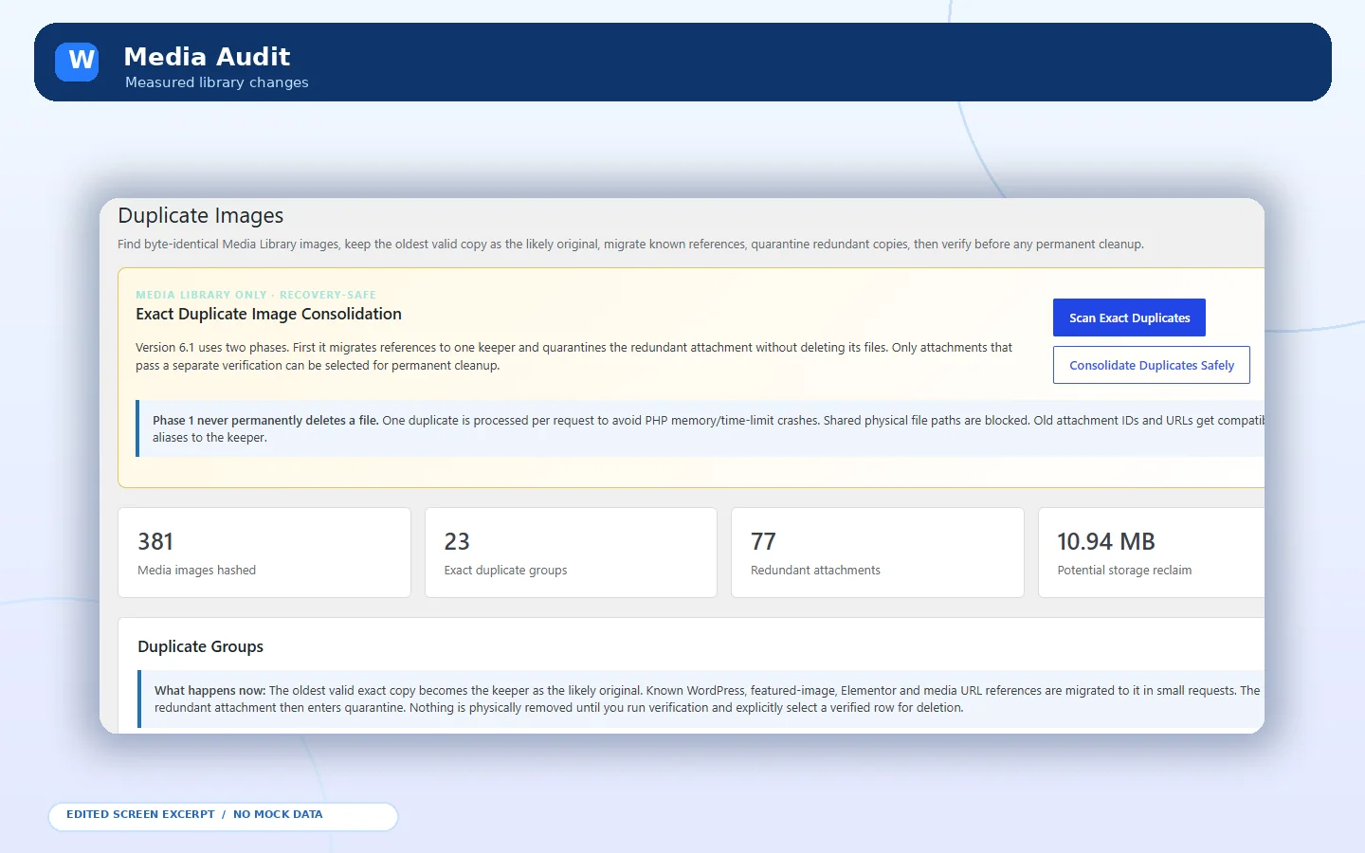The image size is (1365, 853).
Task: Click the Duplicate Groups heading
Action: [x=201, y=646]
